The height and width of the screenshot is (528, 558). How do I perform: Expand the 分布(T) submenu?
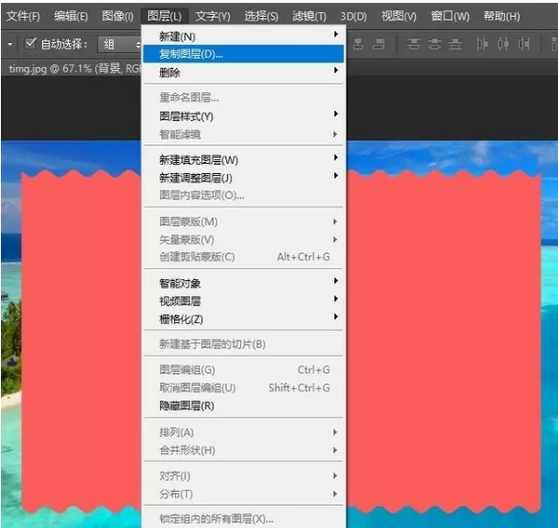click(243, 494)
